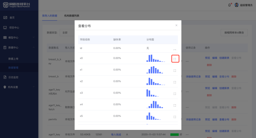Screen dimensions: 256x138
Task: Expand the 机构设置 sidebar menu
Action: [x=19, y=87]
